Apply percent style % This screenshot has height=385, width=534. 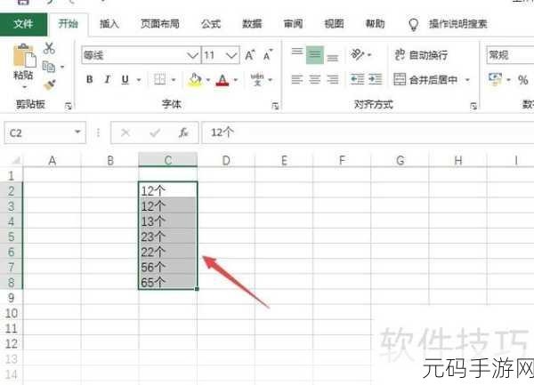(522, 80)
